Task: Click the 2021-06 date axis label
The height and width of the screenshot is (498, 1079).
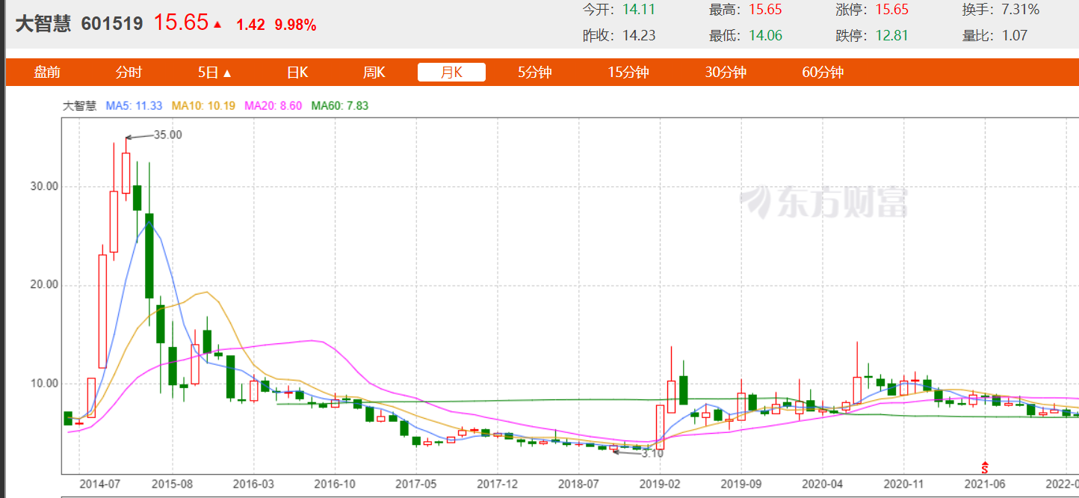Action: [x=986, y=485]
